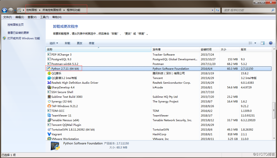Screen dimensions: 277x158
Task: Open 打开或关闭 Windows 功能 link
Action: pos(24,38)
